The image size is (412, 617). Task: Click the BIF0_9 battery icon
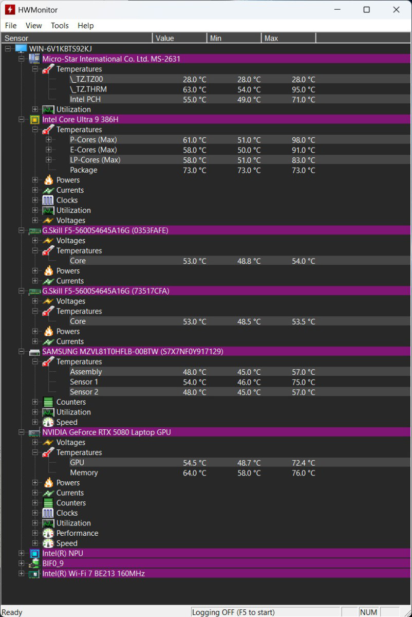(35, 564)
